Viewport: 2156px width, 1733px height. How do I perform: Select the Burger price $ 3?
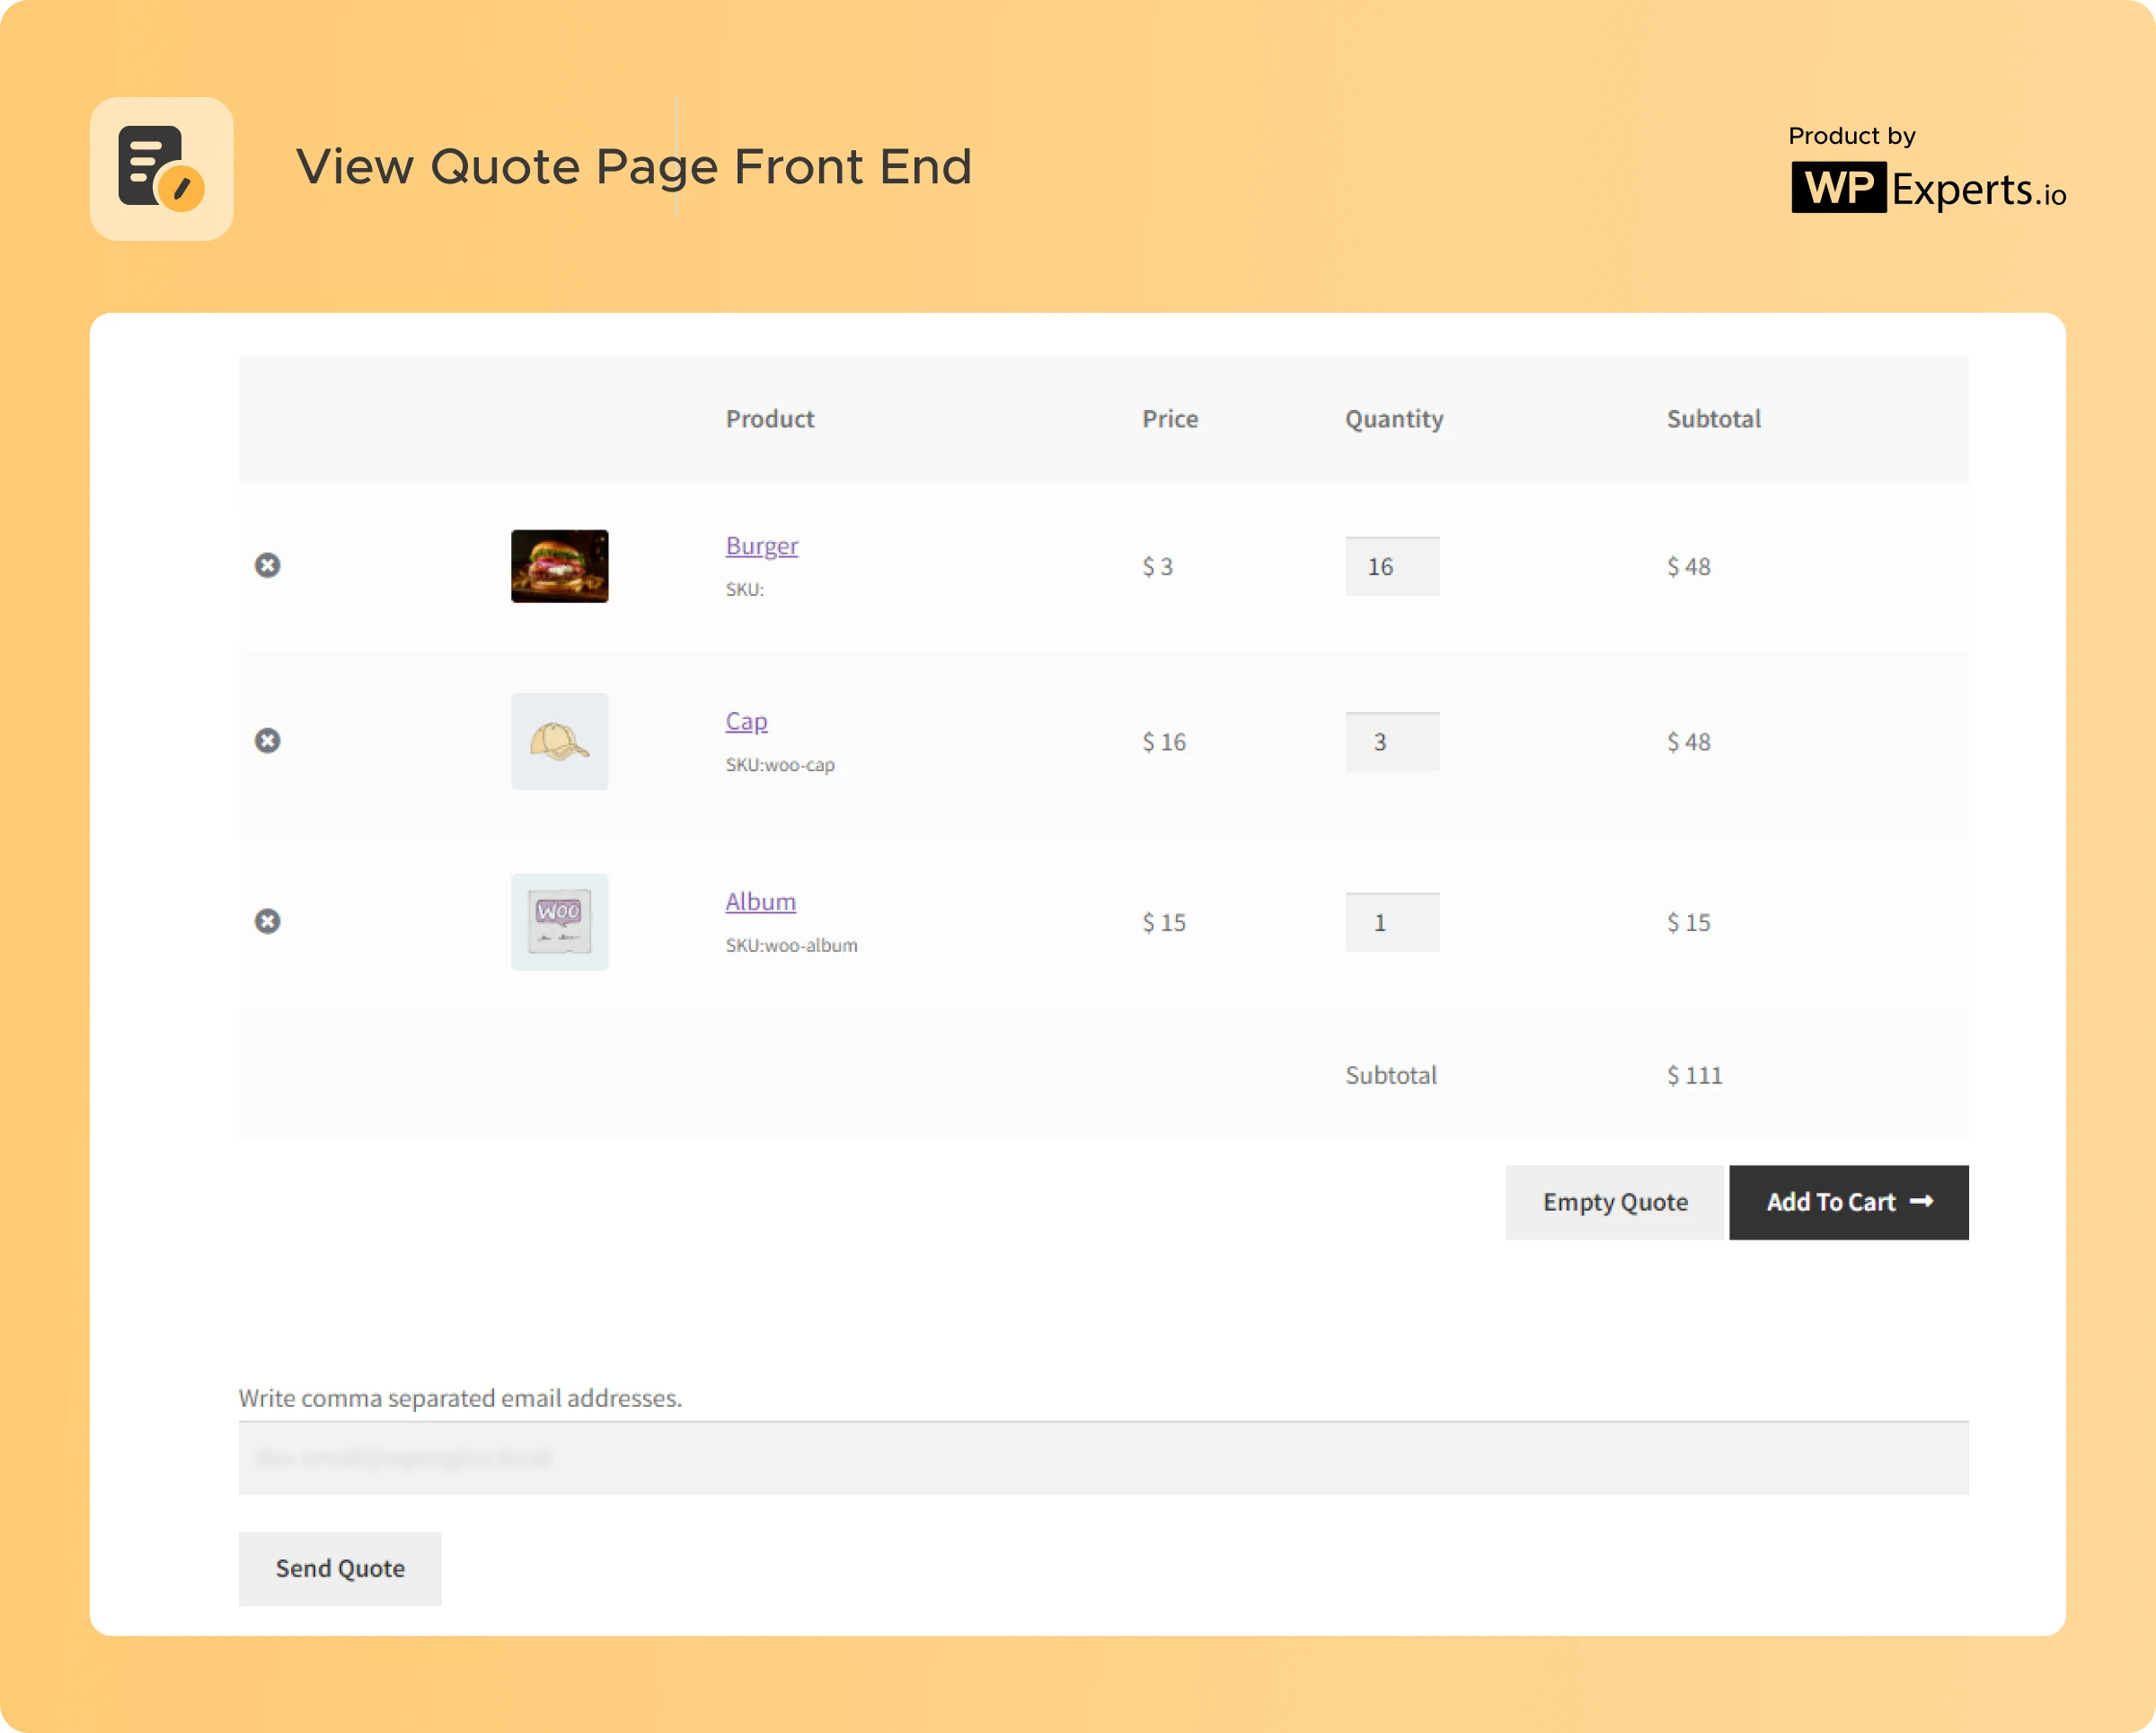pyautogui.click(x=1157, y=566)
